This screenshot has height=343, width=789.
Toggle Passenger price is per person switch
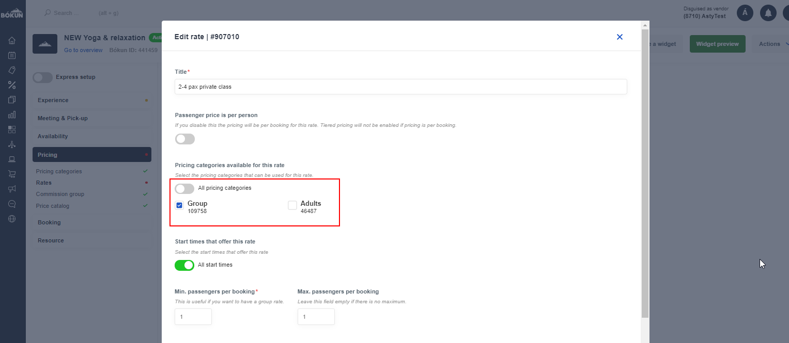[185, 139]
